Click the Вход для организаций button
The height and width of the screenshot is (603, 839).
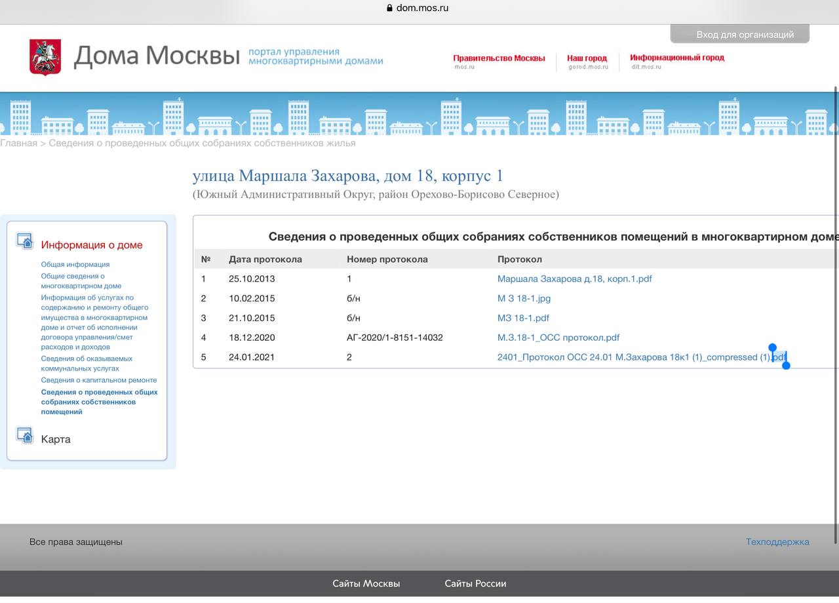click(x=740, y=34)
